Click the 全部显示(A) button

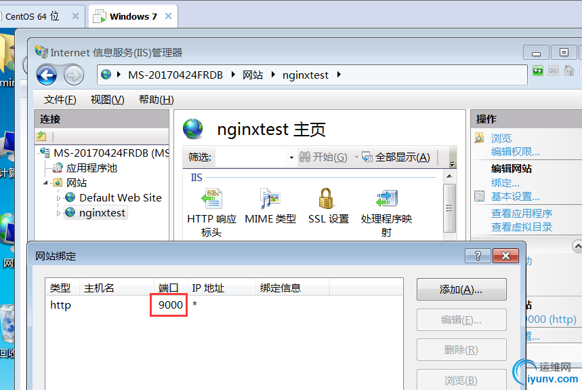[396, 157]
